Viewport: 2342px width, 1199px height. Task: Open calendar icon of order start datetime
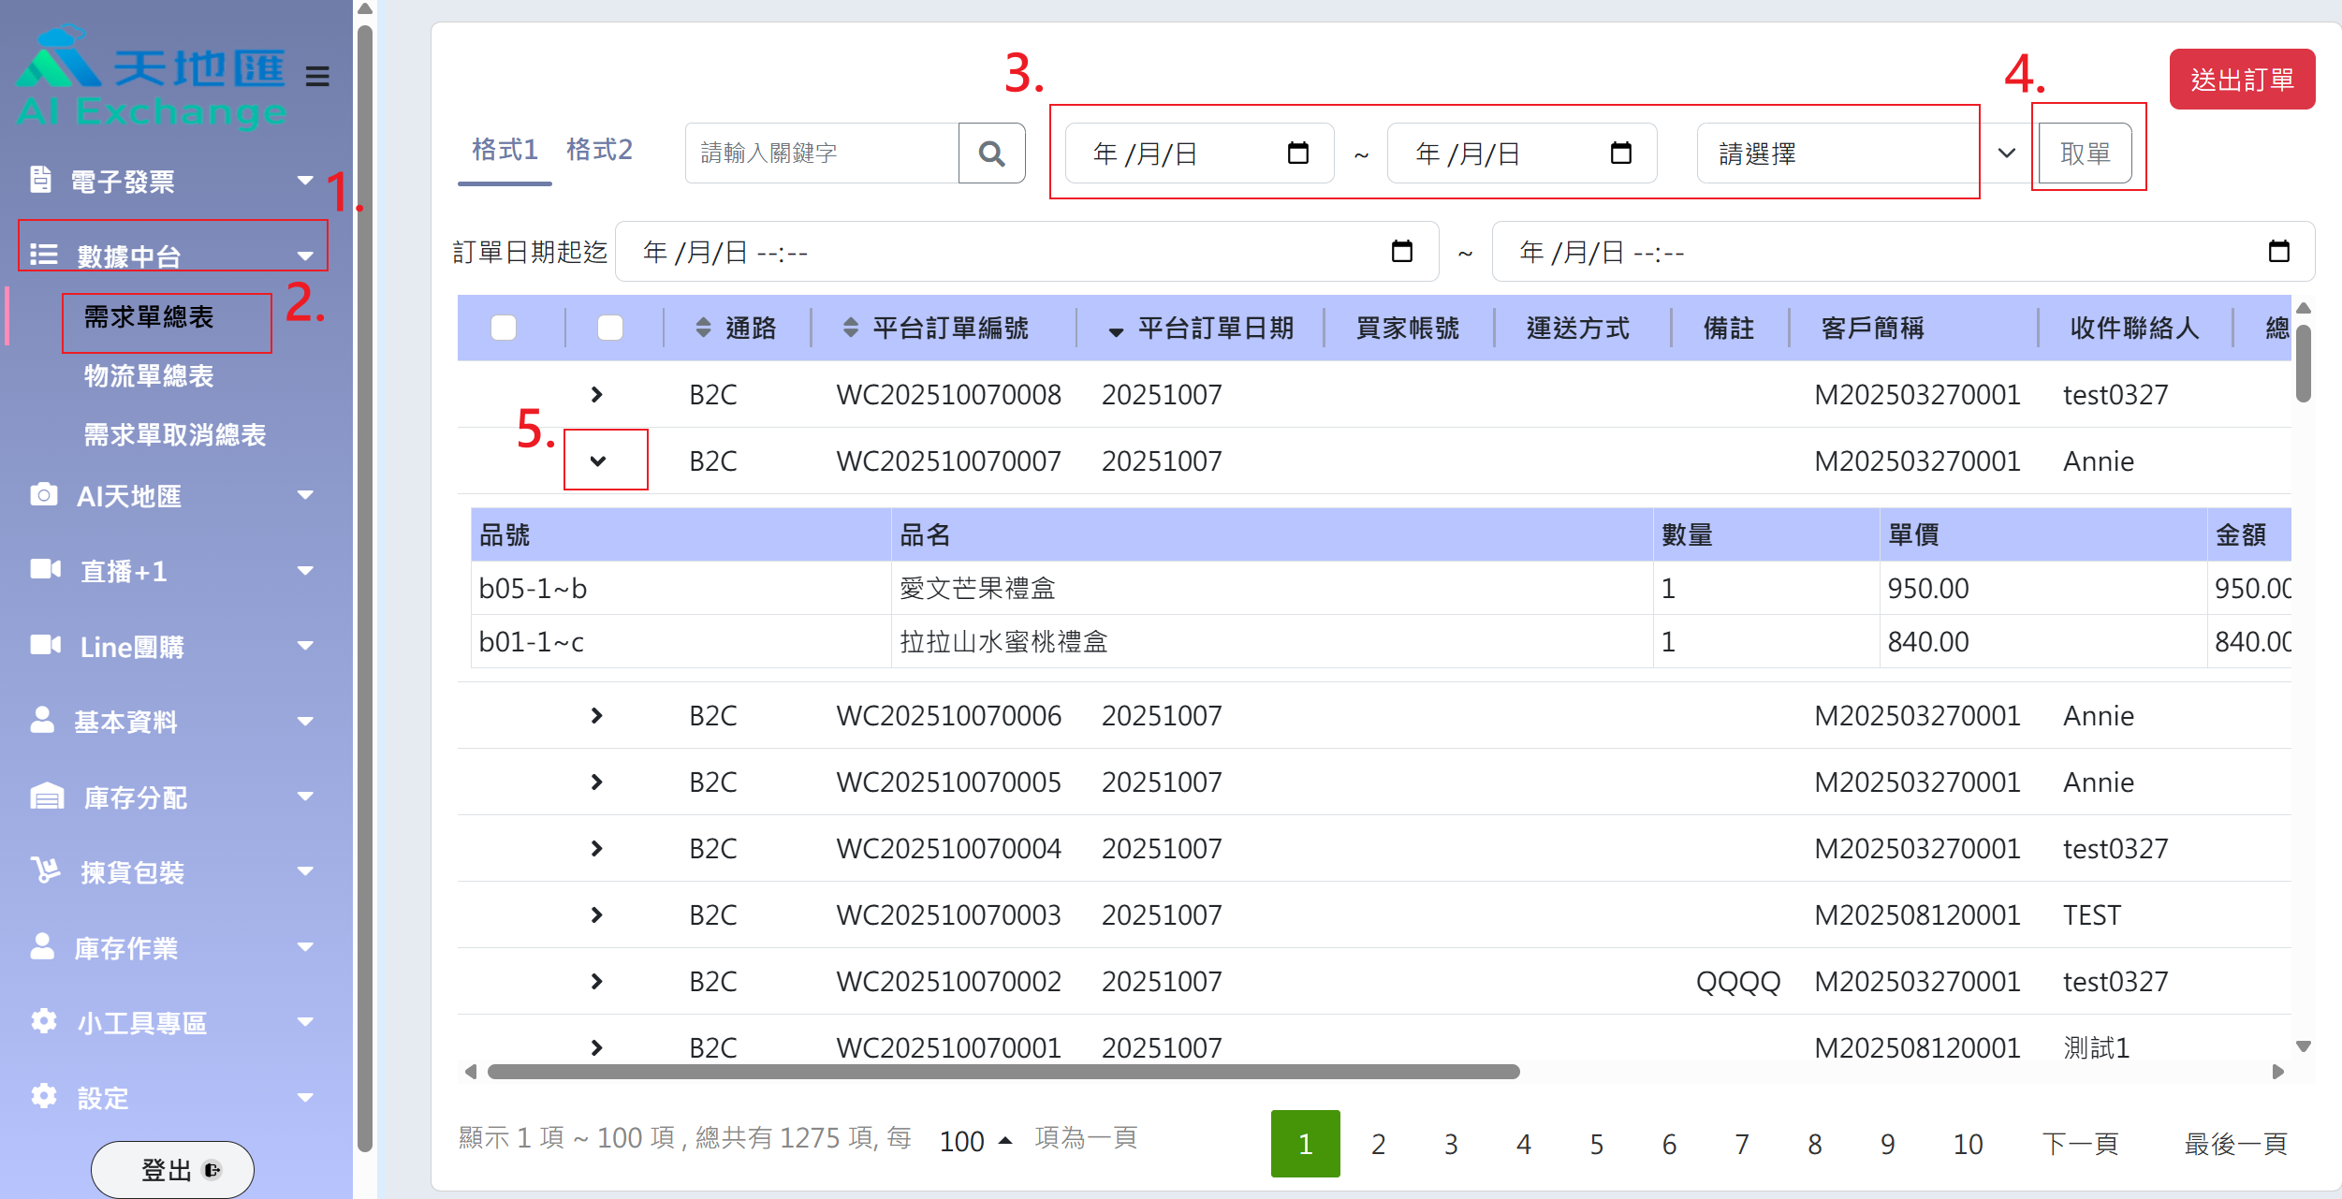1401,252
